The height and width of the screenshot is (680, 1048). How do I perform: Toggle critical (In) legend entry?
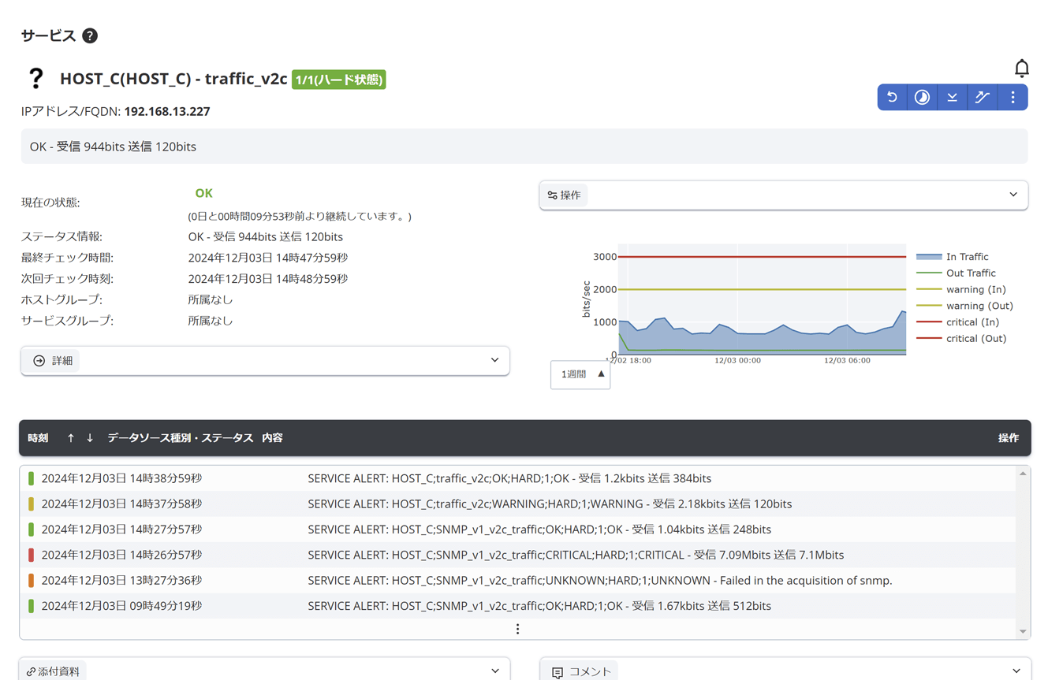[957, 322]
